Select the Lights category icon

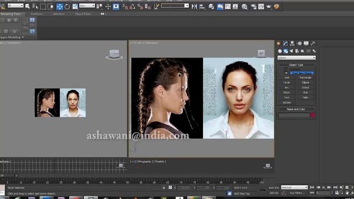(291, 51)
